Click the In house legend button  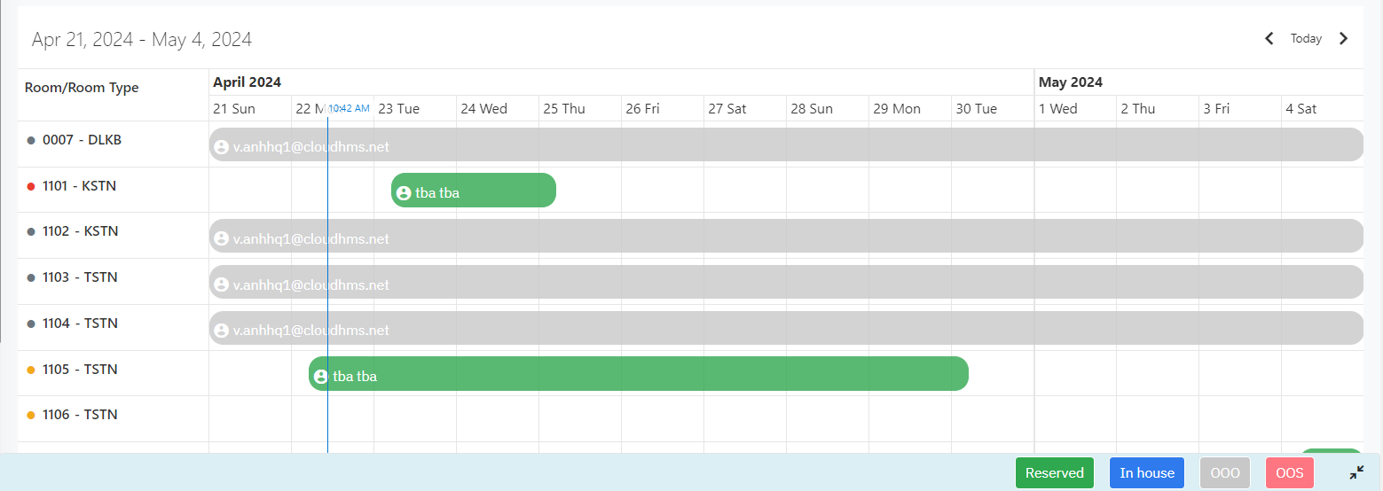coord(1146,472)
